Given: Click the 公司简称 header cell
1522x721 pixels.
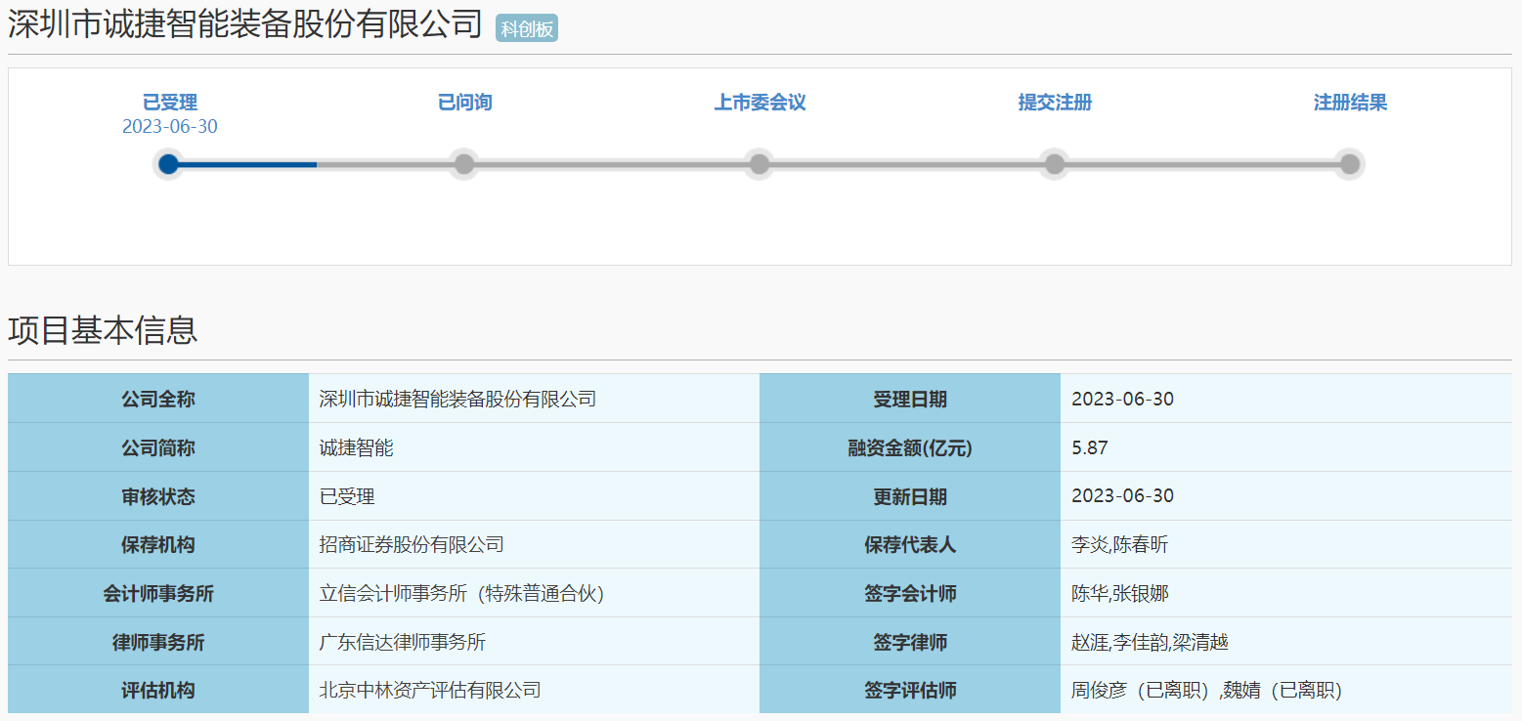Looking at the screenshot, I should tap(158, 447).
